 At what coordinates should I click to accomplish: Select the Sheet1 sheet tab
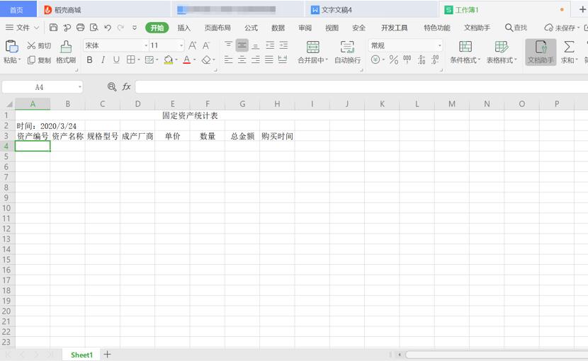click(81, 355)
